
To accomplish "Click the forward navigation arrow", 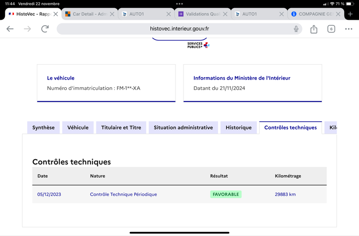I will point(27,29).
